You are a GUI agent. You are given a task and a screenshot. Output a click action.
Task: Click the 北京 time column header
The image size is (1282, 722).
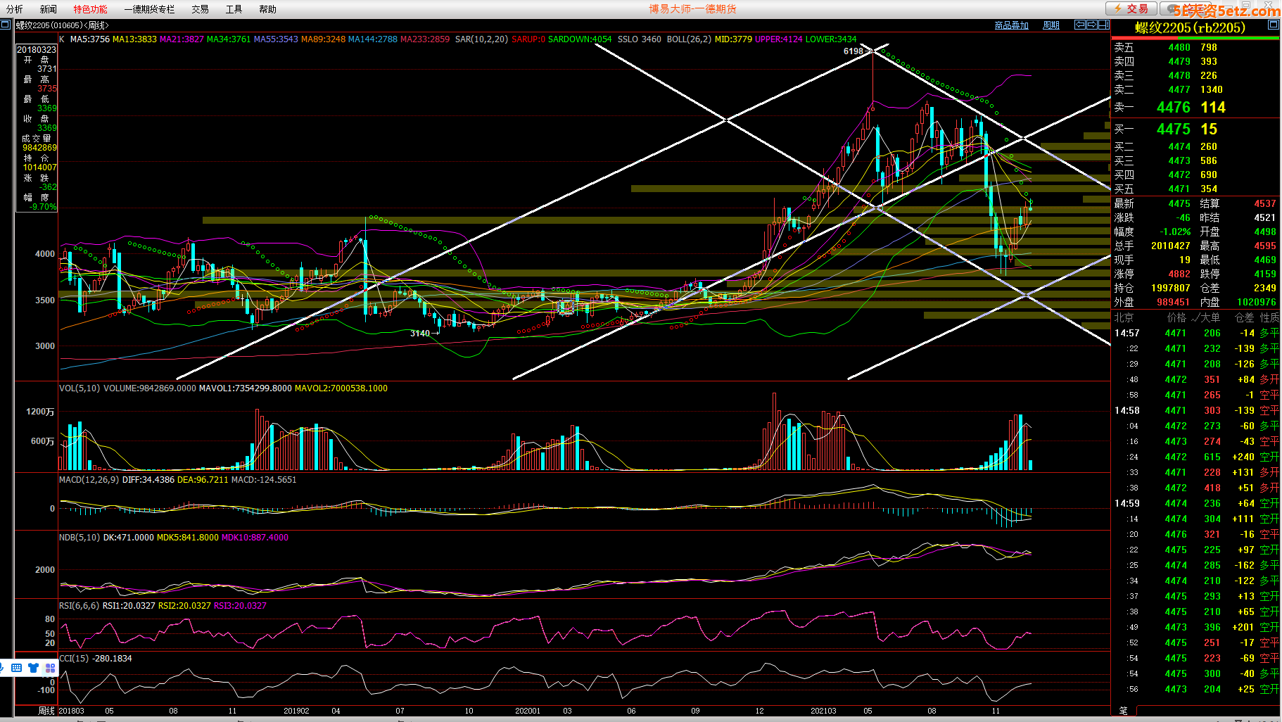(1124, 317)
